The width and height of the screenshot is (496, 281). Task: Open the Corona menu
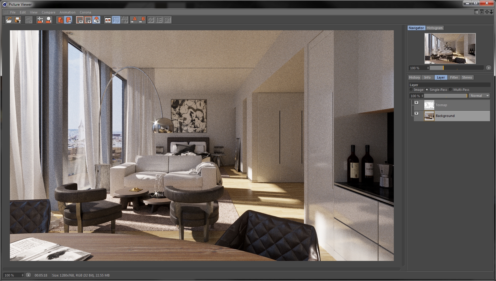85,12
